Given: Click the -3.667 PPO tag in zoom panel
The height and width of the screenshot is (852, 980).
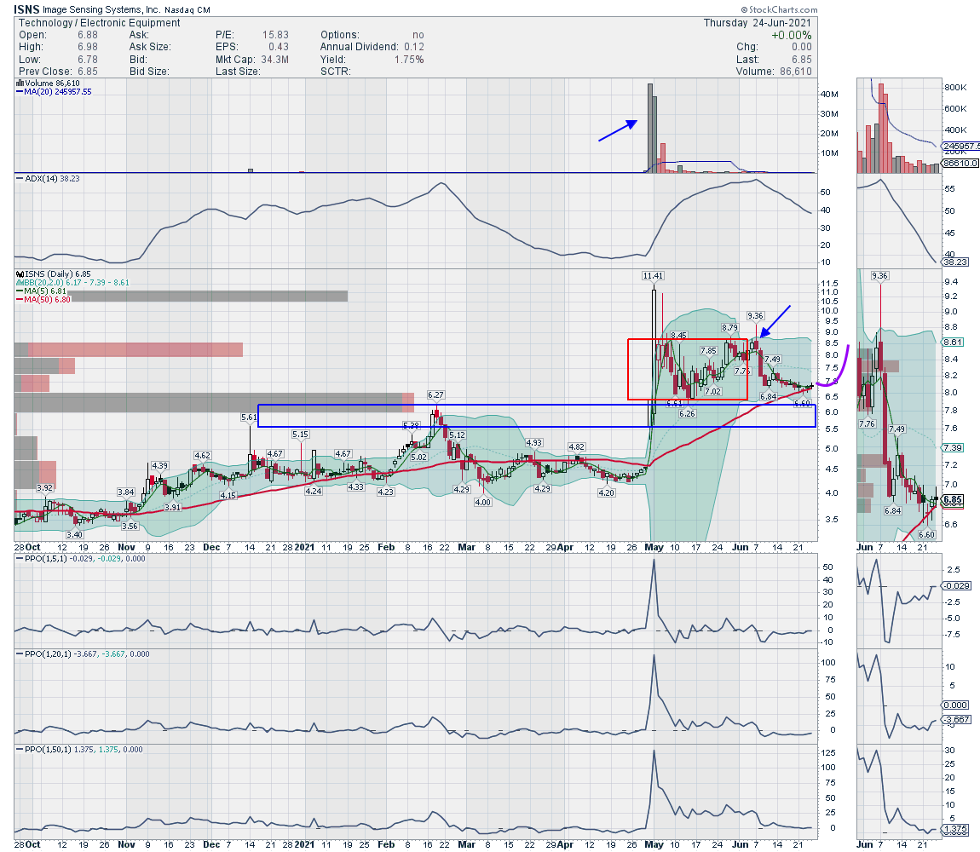Looking at the screenshot, I should click(x=957, y=719).
